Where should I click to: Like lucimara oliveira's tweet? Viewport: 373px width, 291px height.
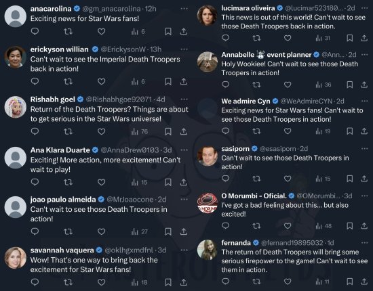click(x=288, y=38)
